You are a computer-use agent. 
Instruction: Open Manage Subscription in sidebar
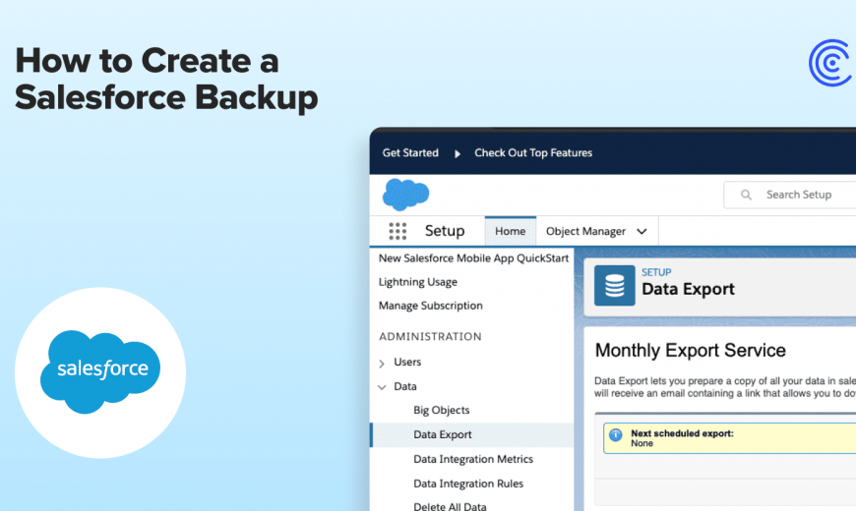click(430, 306)
